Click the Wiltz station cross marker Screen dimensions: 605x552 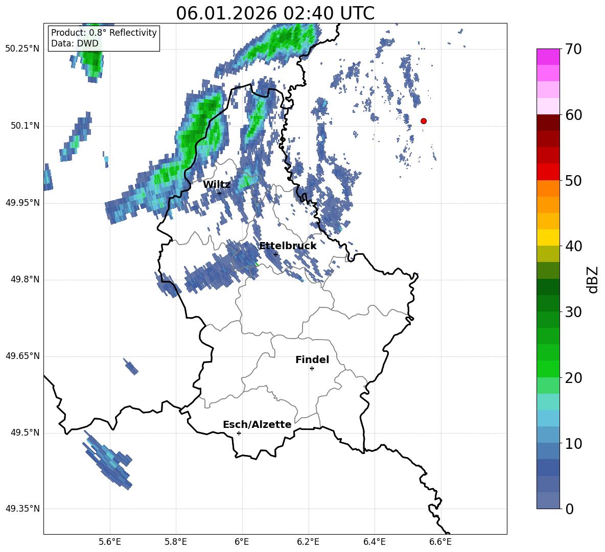tap(219, 193)
